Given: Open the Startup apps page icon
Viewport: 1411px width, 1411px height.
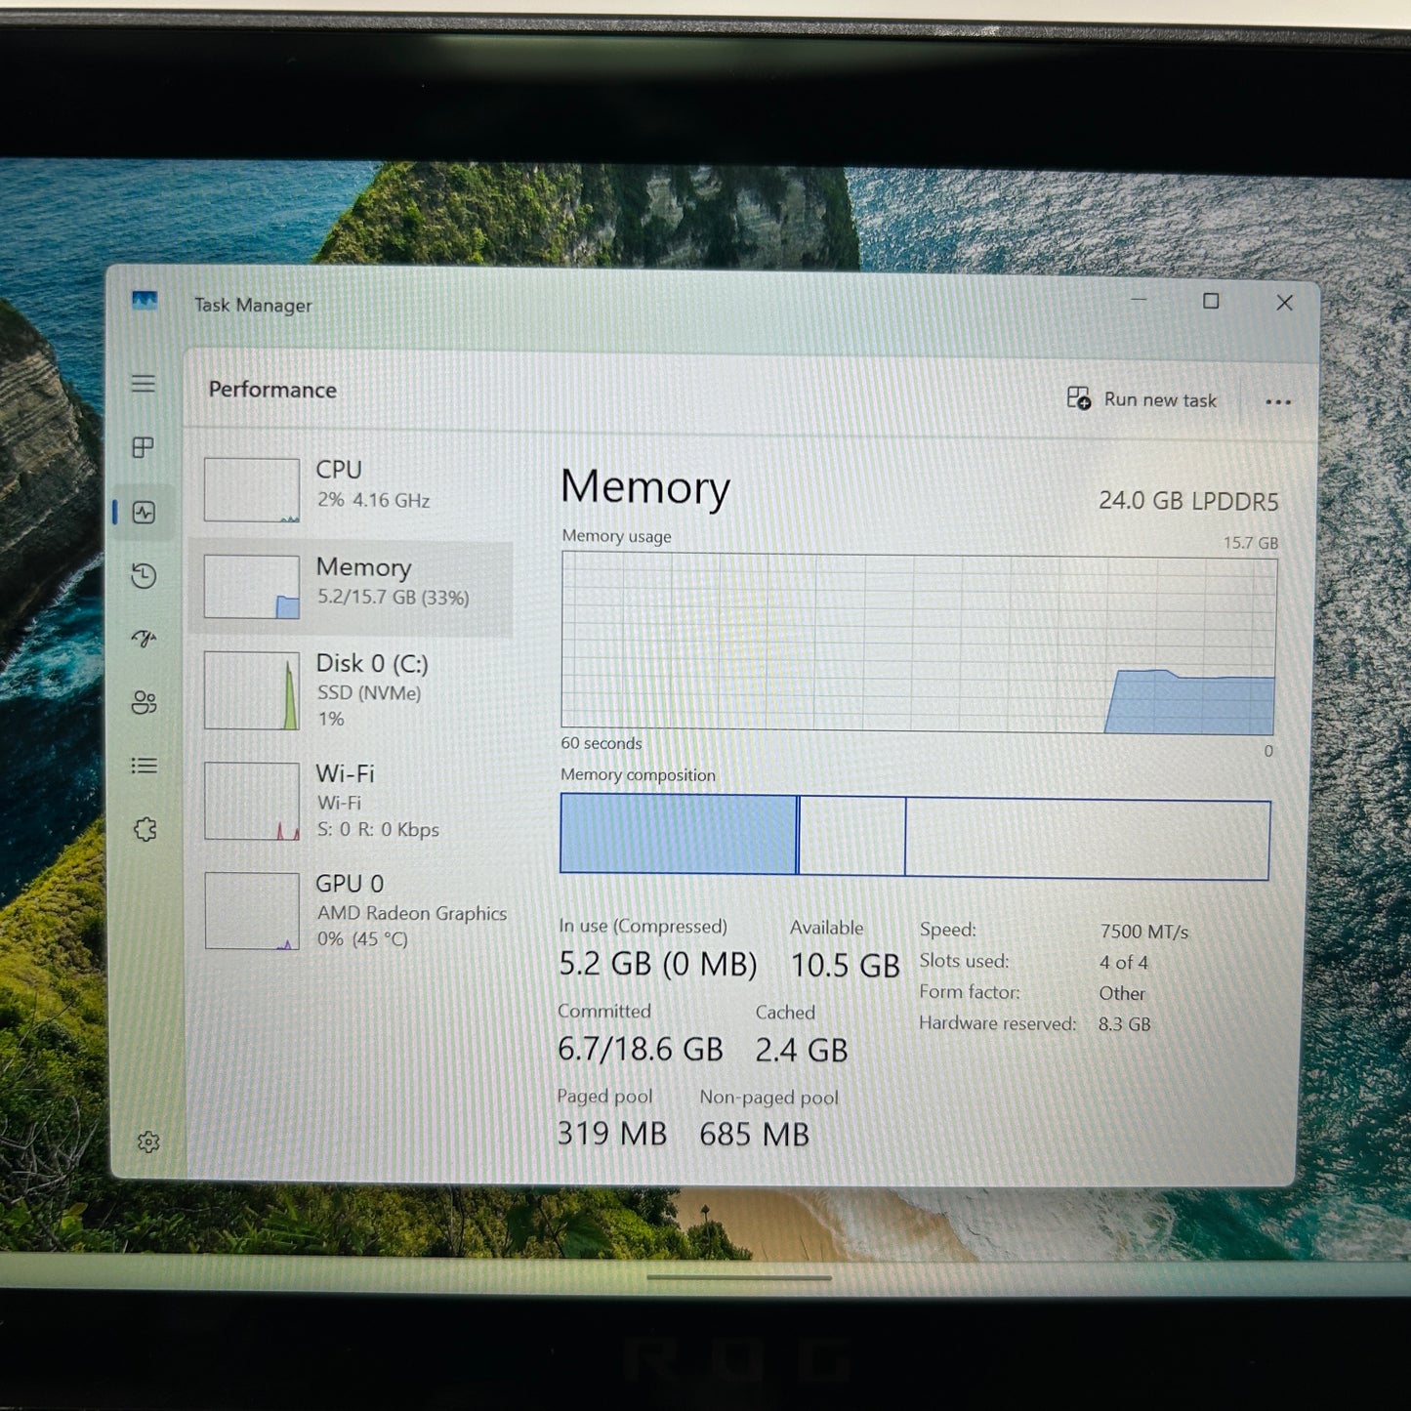Looking at the screenshot, I should tap(144, 640).
